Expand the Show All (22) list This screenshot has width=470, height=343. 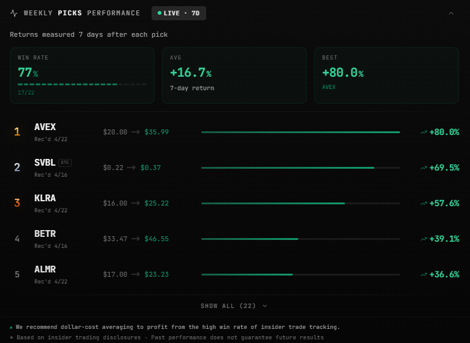point(234,306)
